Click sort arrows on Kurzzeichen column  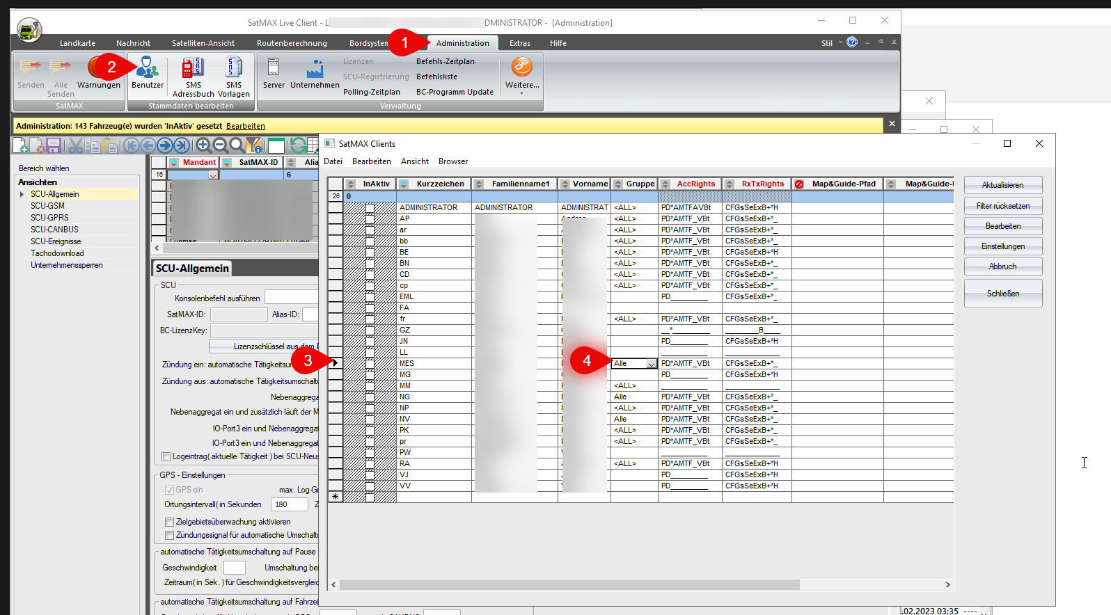[404, 184]
